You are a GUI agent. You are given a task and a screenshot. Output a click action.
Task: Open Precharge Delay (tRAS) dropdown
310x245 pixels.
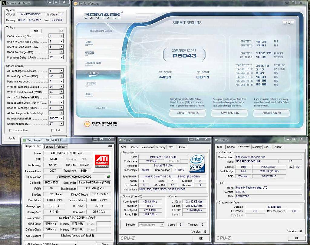tap(61, 57)
